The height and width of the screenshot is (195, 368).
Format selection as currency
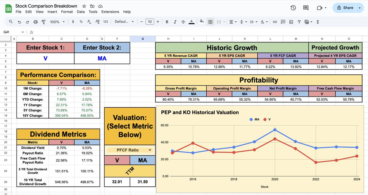coord(73,22)
